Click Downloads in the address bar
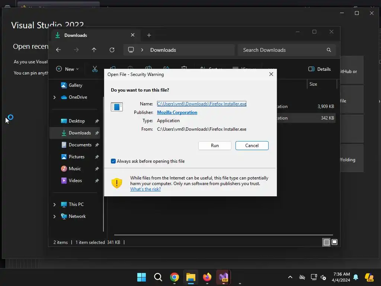Screen dimensions: 381x286 (163, 50)
